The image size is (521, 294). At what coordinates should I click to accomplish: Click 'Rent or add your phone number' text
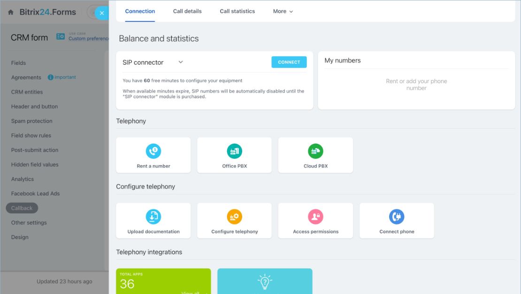pos(416,85)
